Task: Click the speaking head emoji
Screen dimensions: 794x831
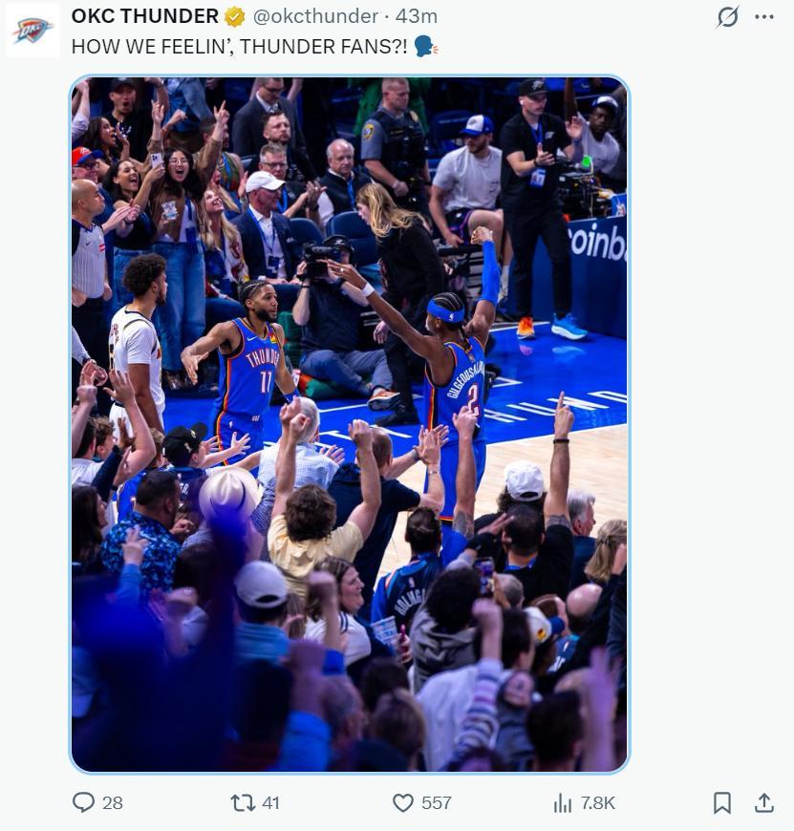Action: [x=426, y=46]
